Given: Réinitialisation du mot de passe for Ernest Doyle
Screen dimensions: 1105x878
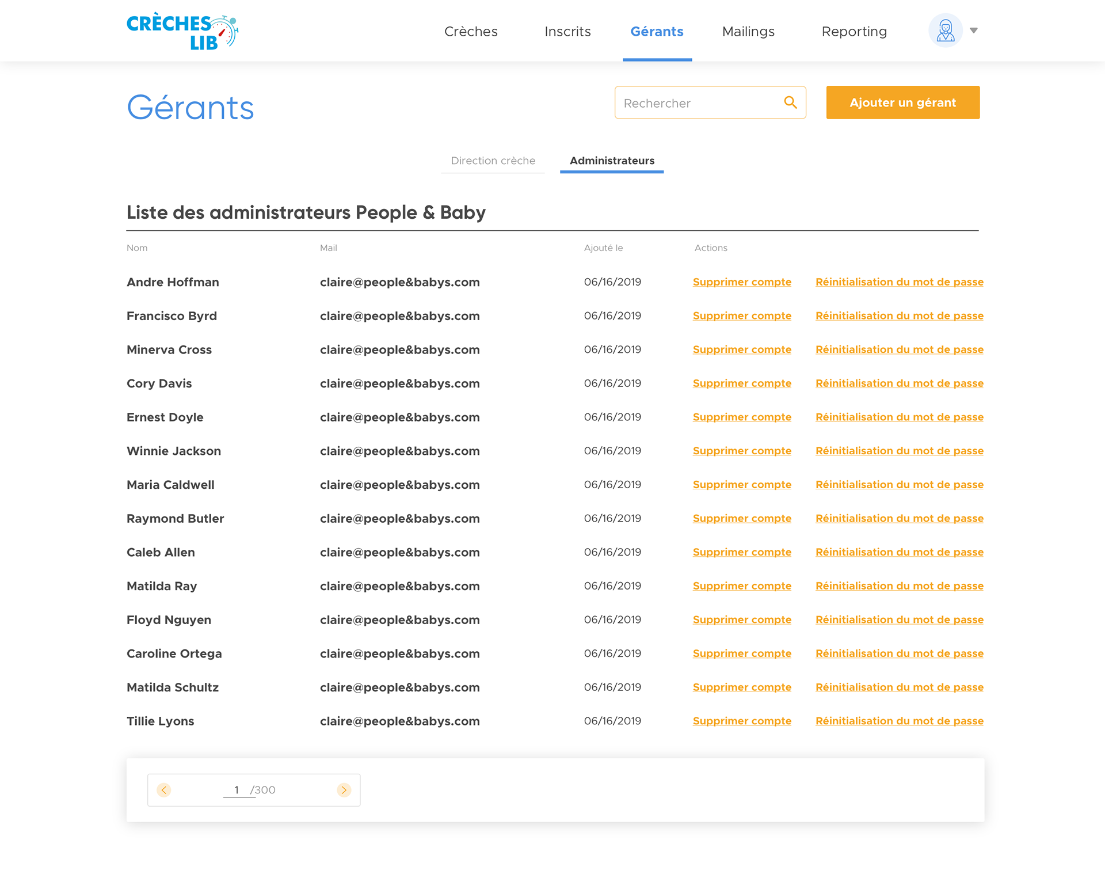Looking at the screenshot, I should [900, 417].
